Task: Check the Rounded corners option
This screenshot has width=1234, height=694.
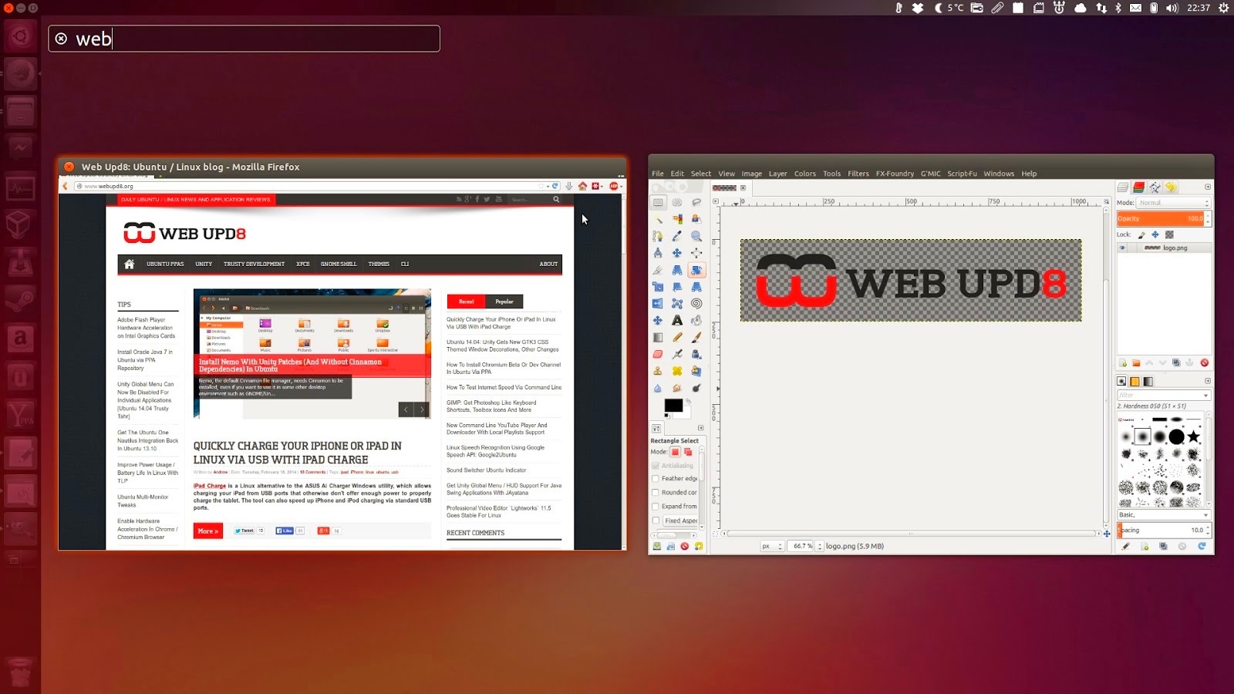Action: pyautogui.click(x=655, y=492)
